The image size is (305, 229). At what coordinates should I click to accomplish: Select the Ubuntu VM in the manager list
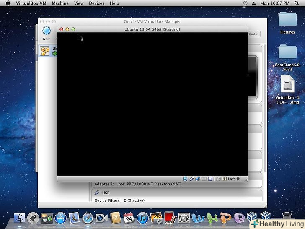tap(47, 51)
